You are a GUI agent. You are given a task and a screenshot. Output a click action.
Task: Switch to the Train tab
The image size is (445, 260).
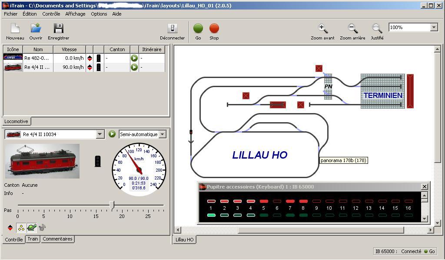(33, 239)
